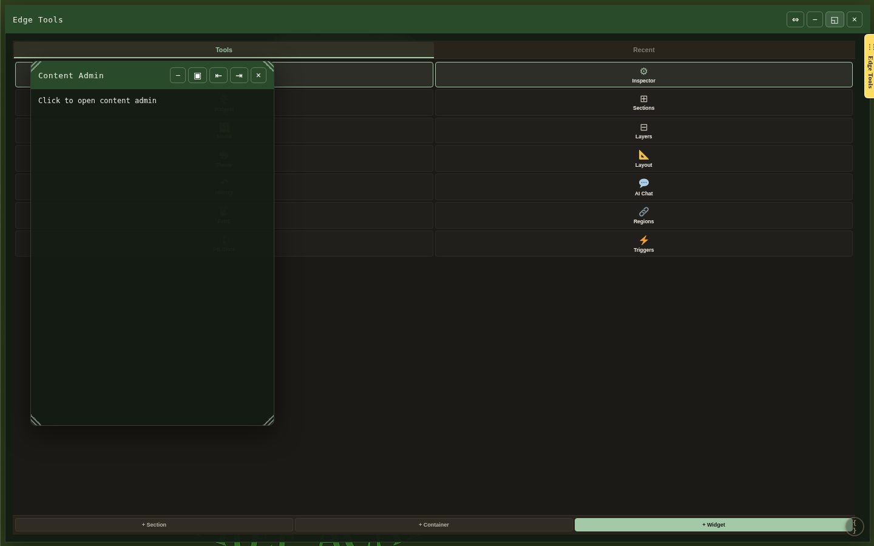Close the Edge Tools window
Screen dimensions: 874x546
pyautogui.click(x=855, y=19)
